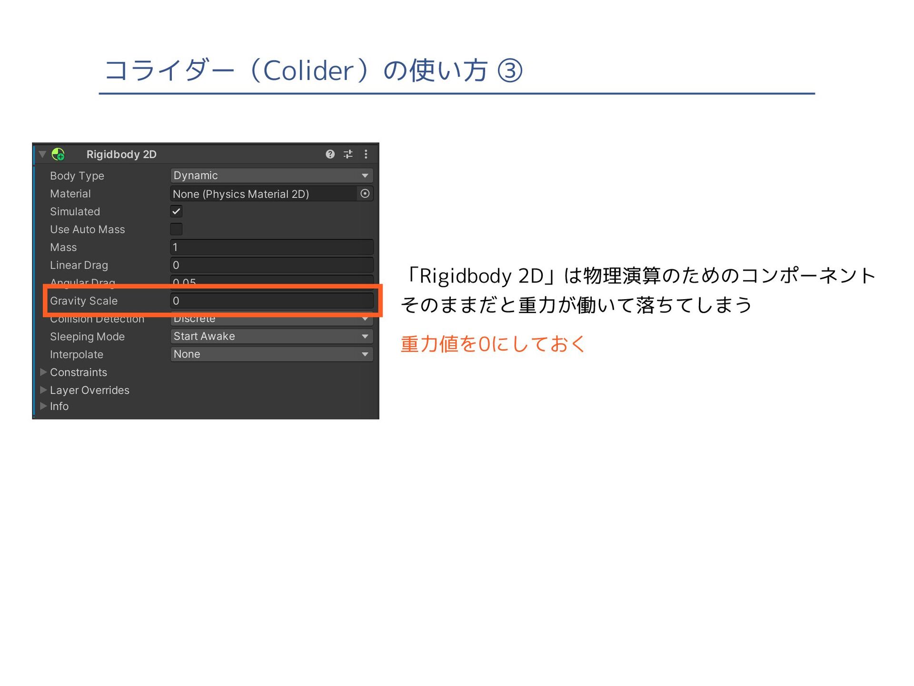Open the Rigidbody 2D help reference icon
Image resolution: width=914 pixels, height=686 pixels.
point(330,154)
